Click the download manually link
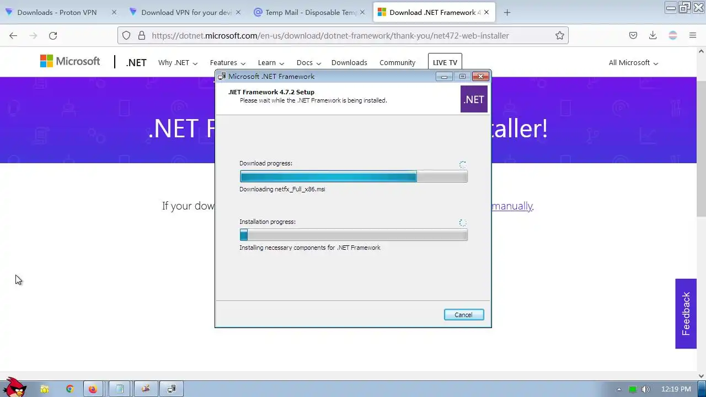The height and width of the screenshot is (397, 706). pyautogui.click(x=512, y=206)
